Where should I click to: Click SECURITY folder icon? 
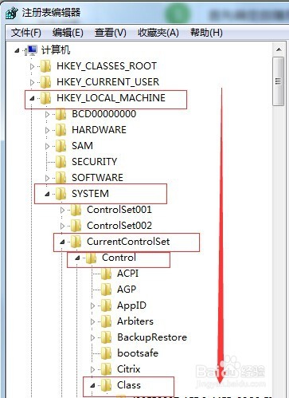point(61,162)
